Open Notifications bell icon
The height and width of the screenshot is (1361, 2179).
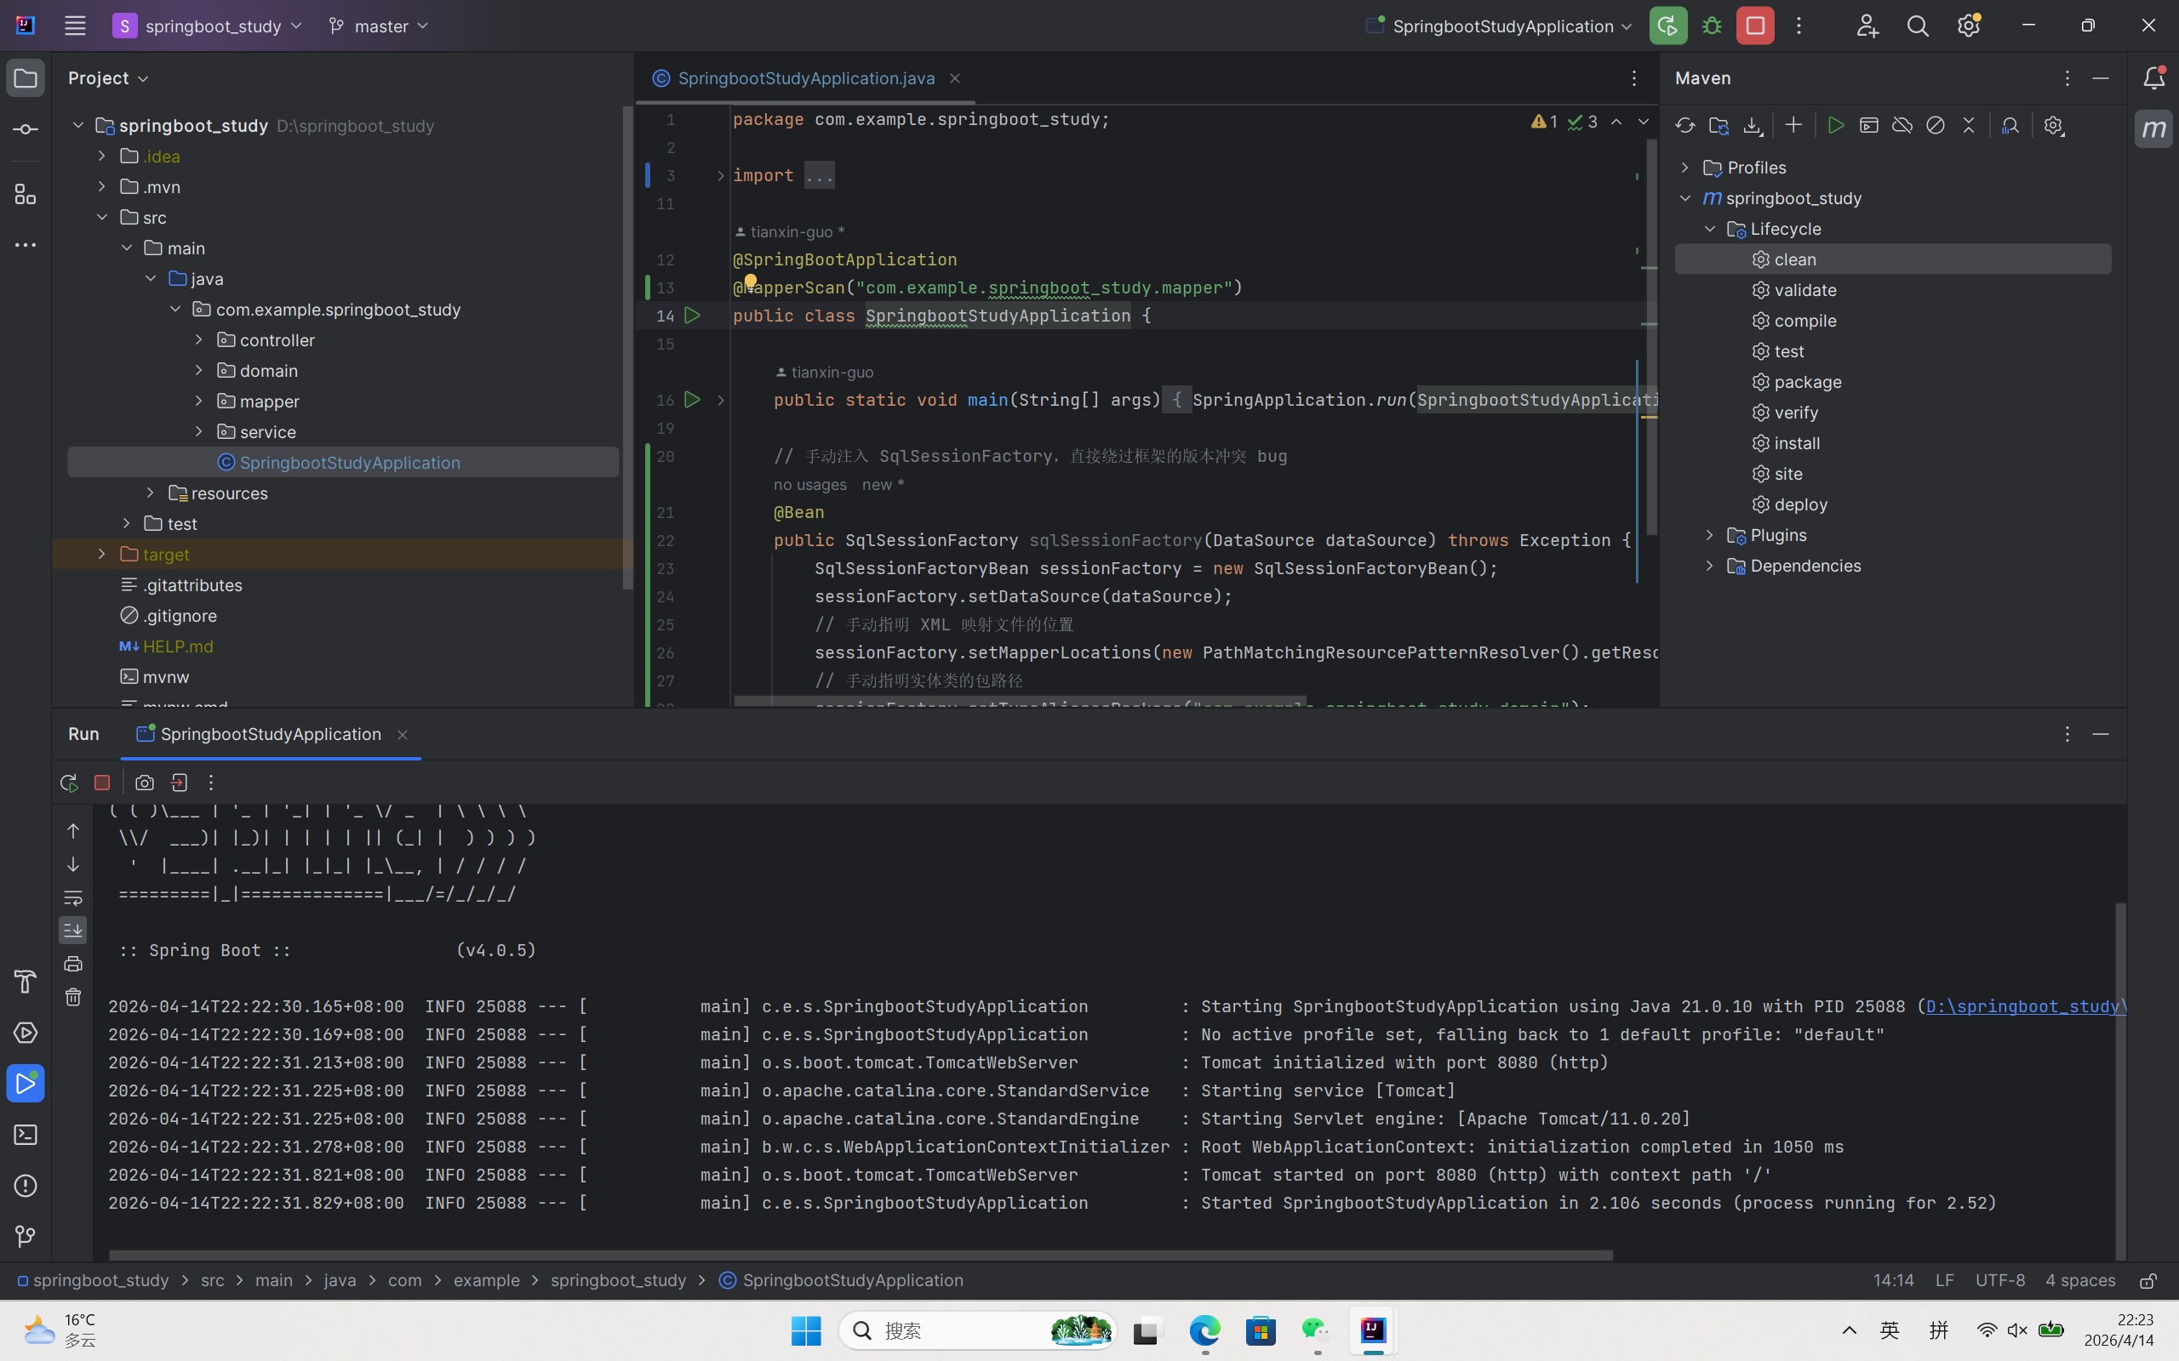click(x=2153, y=78)
